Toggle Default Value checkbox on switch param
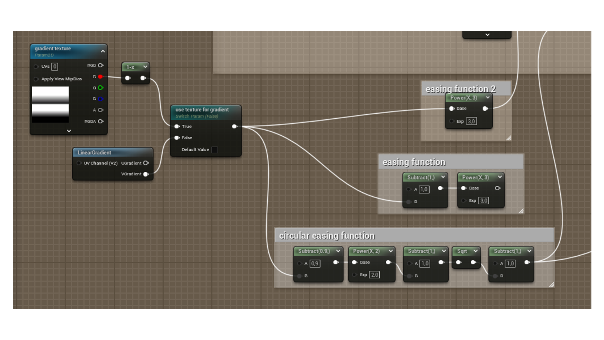The image size is (604, 340). pos(215,150)
